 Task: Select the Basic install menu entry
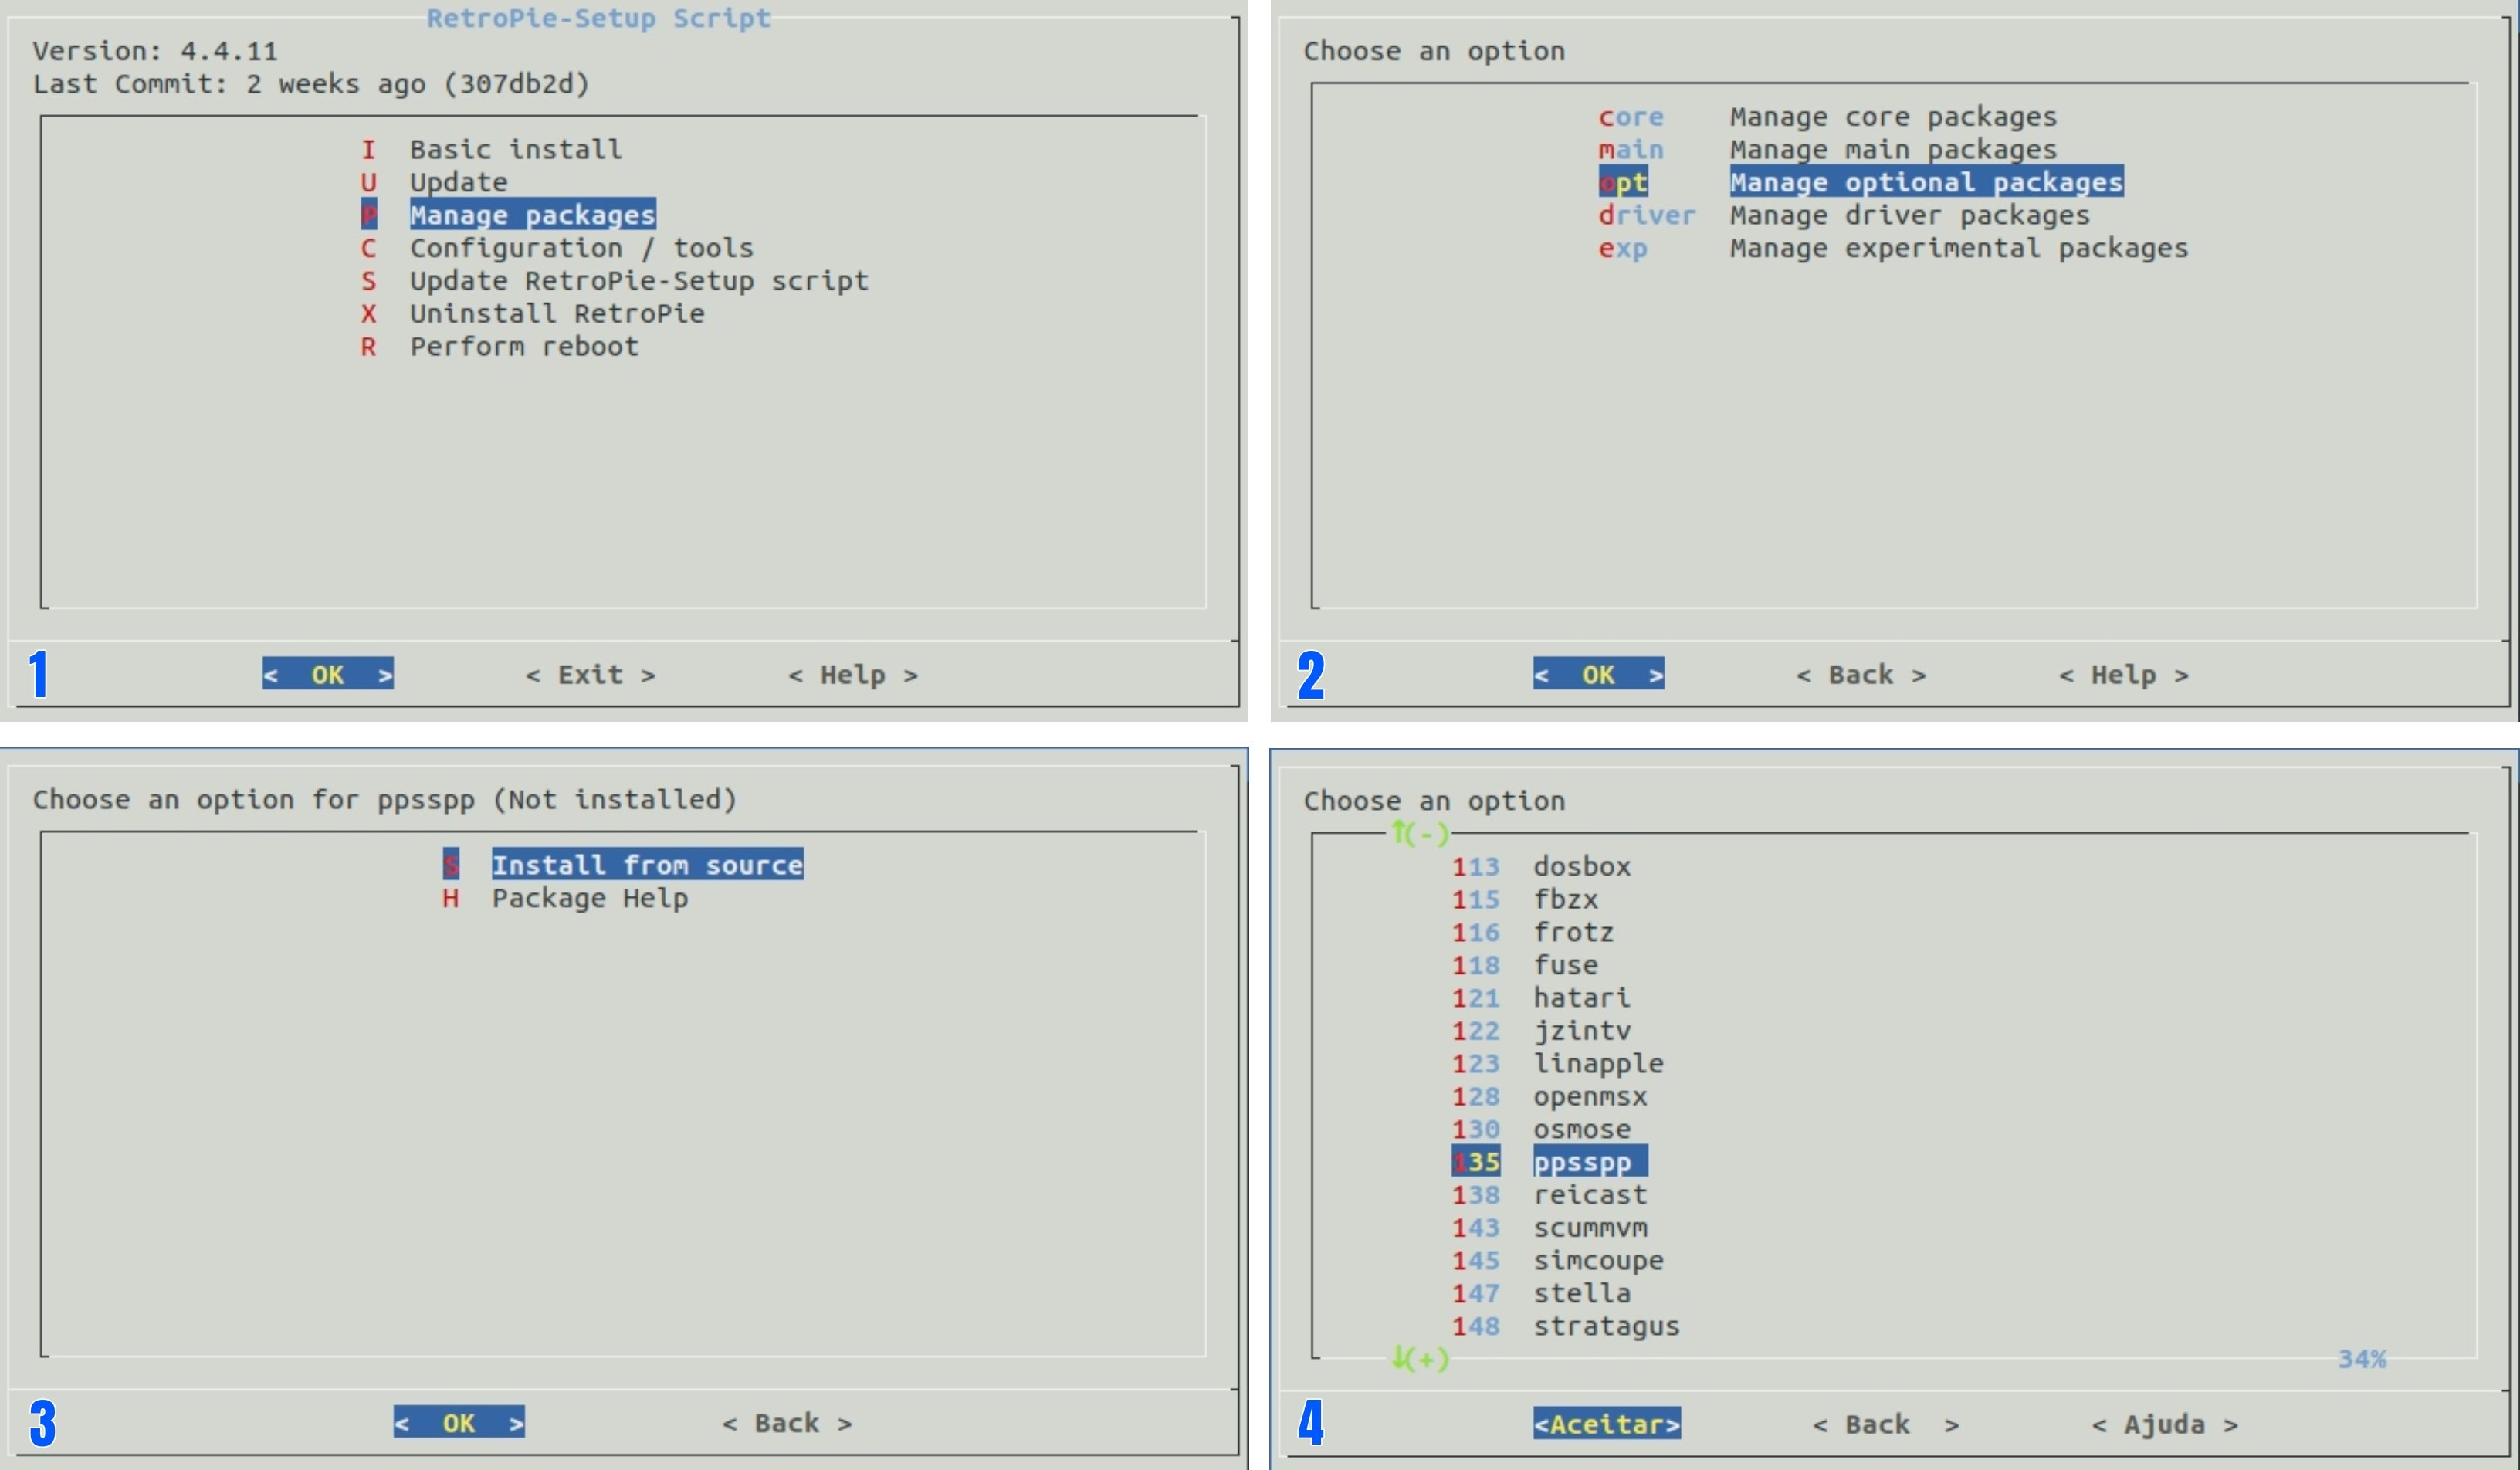(x=515, y=150)
